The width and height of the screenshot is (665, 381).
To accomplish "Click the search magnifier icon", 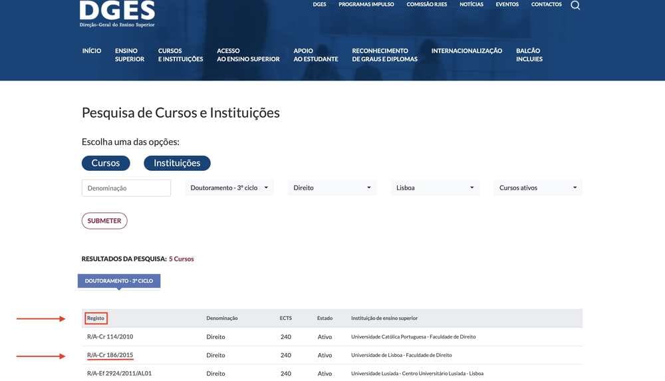I will (575, 5).
